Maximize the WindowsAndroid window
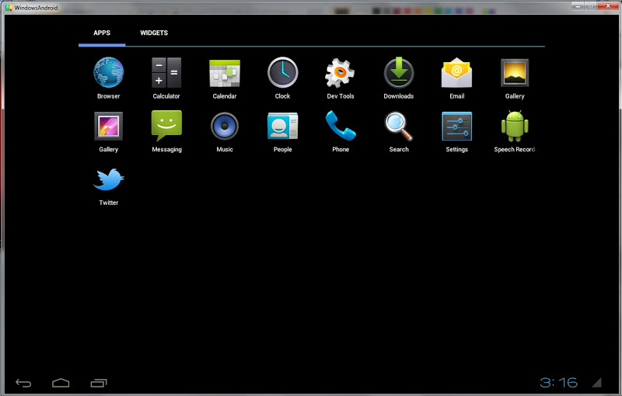The height and width of the screenshot is (396, 622). pyautogui.click(x=590, y=6)
